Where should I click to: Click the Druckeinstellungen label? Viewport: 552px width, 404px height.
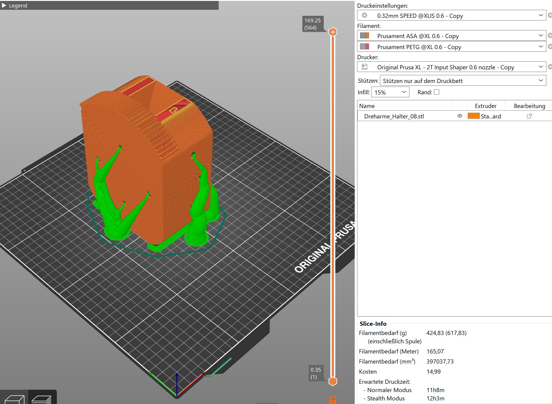[x=382, y=6]
